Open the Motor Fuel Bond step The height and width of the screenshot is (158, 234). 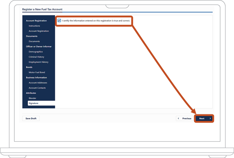(37, 72)
